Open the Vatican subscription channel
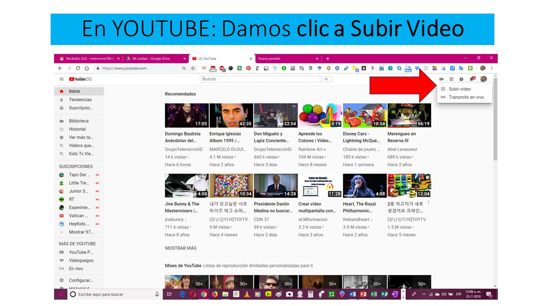 coord(79,216)
